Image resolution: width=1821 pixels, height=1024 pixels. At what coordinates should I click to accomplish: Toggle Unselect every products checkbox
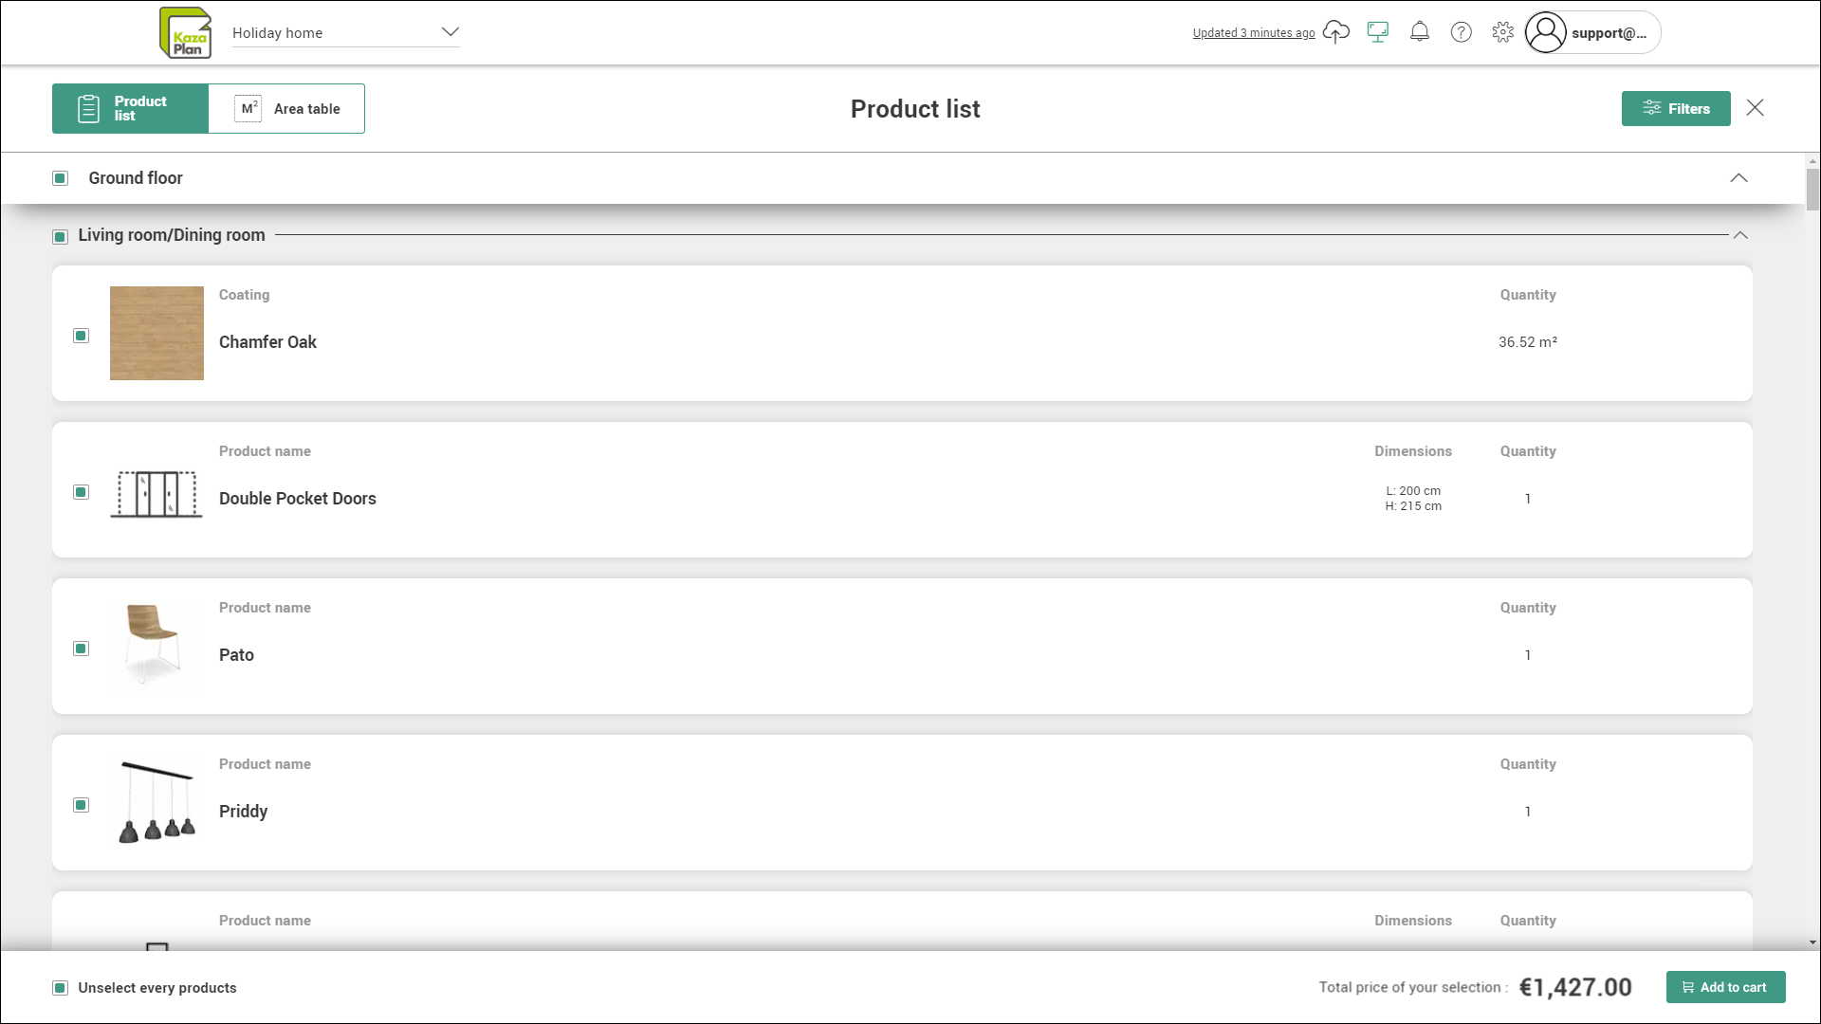pos(61,988)
